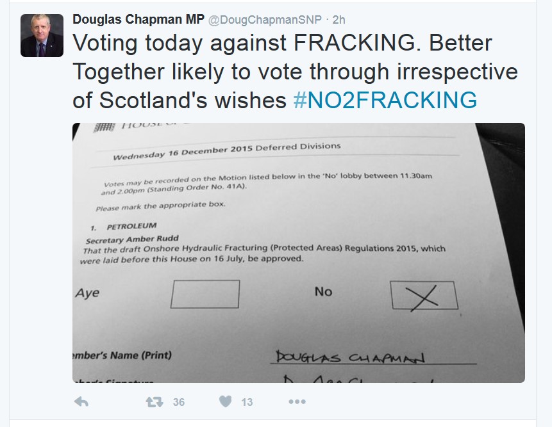This screenshot has height=427, width=552.
Task: Open the Douglas Chapman MP profile name
Action: (138, 19)
